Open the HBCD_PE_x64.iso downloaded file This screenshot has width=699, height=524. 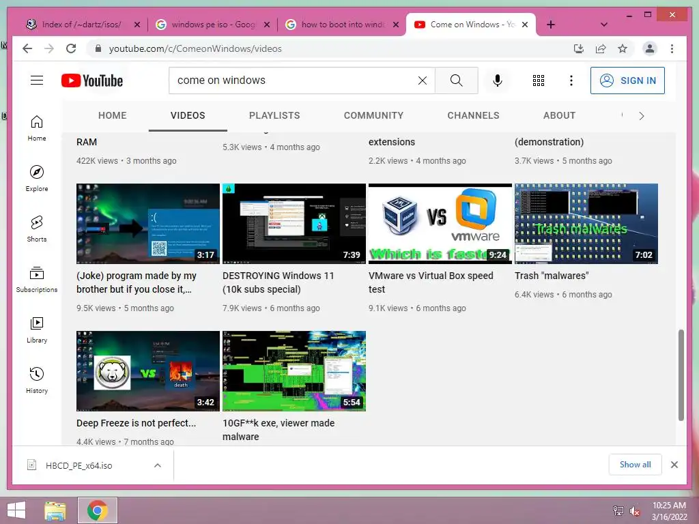point(79,465)
